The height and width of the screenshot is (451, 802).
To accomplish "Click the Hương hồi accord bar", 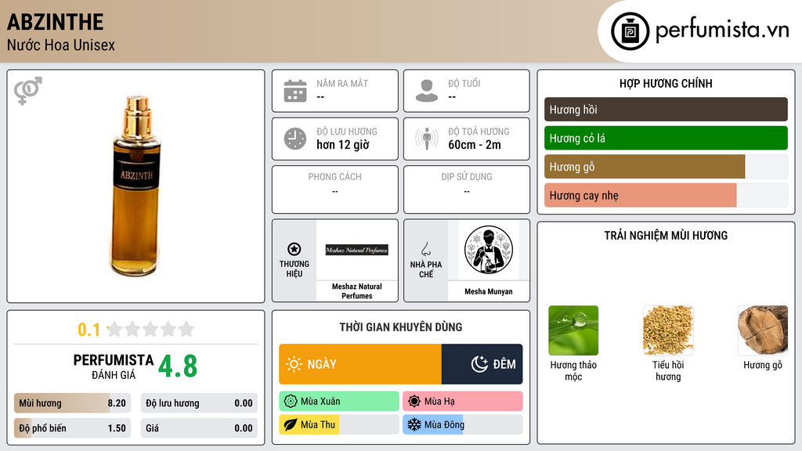I will coord(666,110).
